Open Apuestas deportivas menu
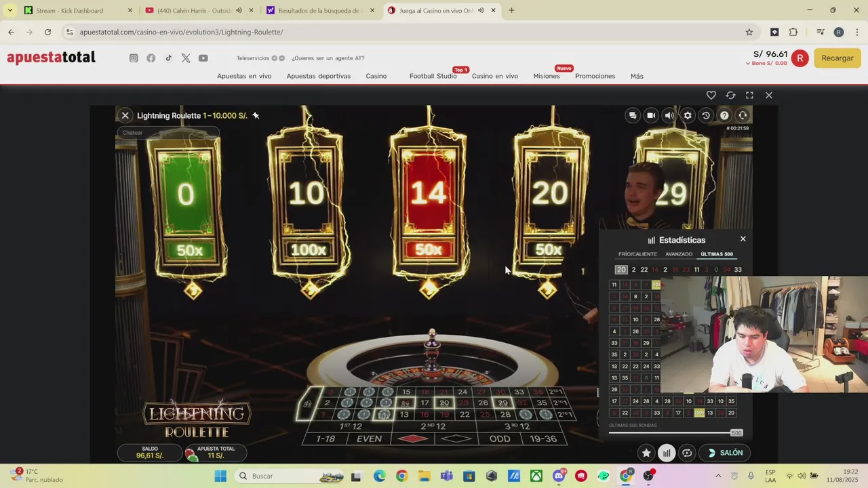 coord(319,76)
